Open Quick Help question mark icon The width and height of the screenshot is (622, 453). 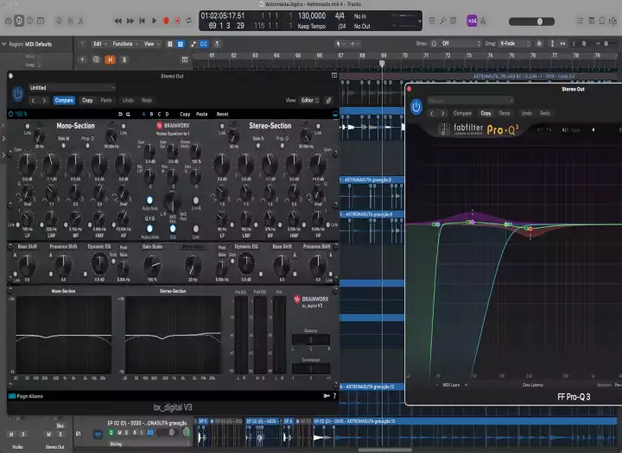(x=30, y=21)
